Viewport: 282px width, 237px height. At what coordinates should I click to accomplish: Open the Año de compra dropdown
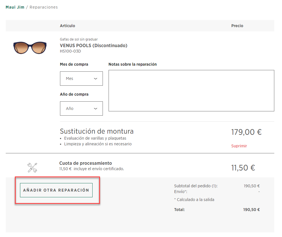click(81, 109)
